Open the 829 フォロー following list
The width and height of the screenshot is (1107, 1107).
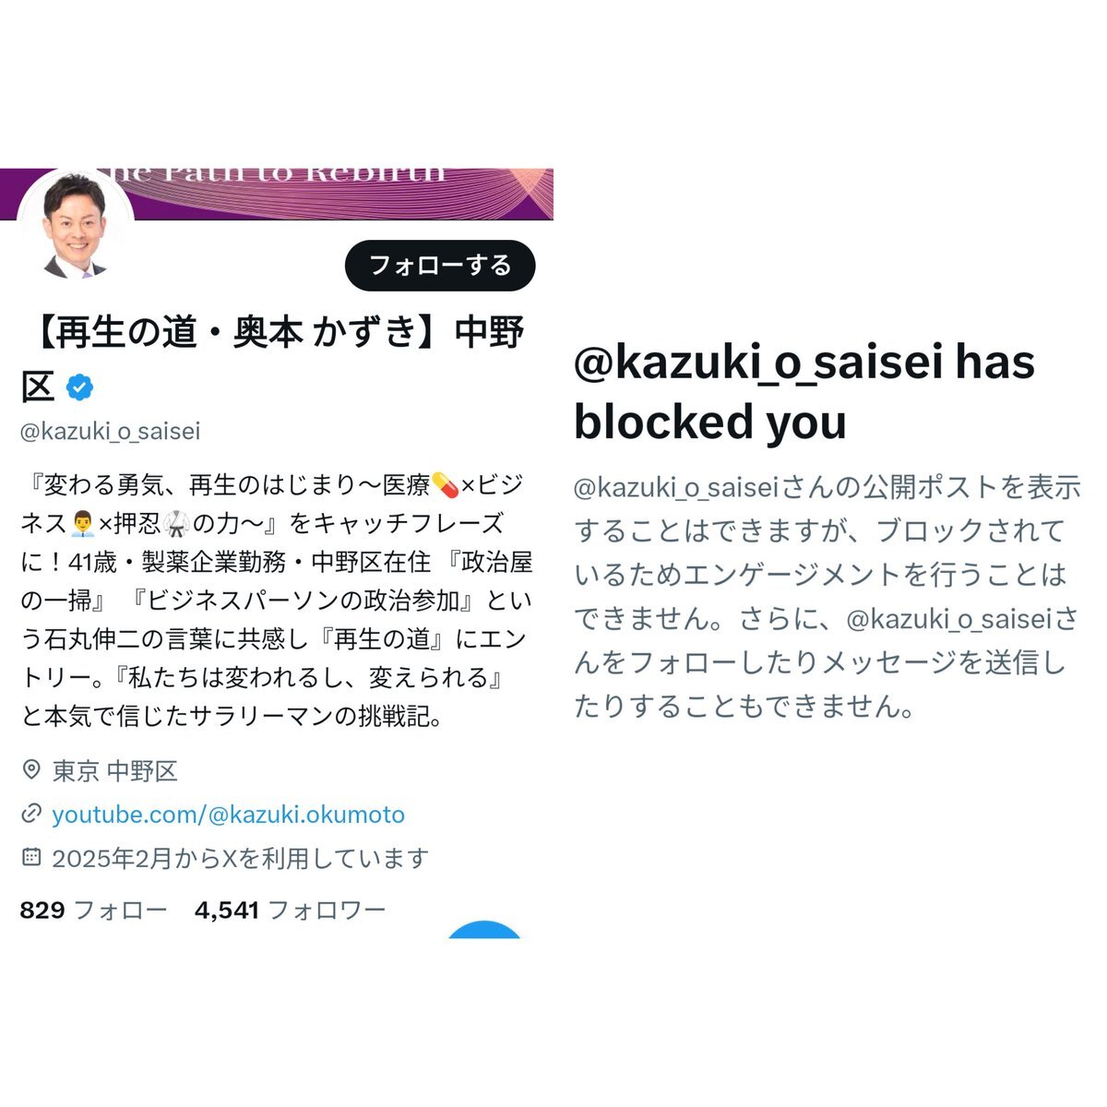point(93,911)
